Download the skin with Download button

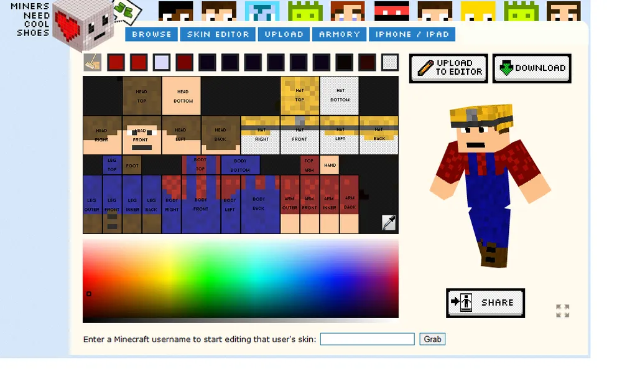(x=532, y=68)
